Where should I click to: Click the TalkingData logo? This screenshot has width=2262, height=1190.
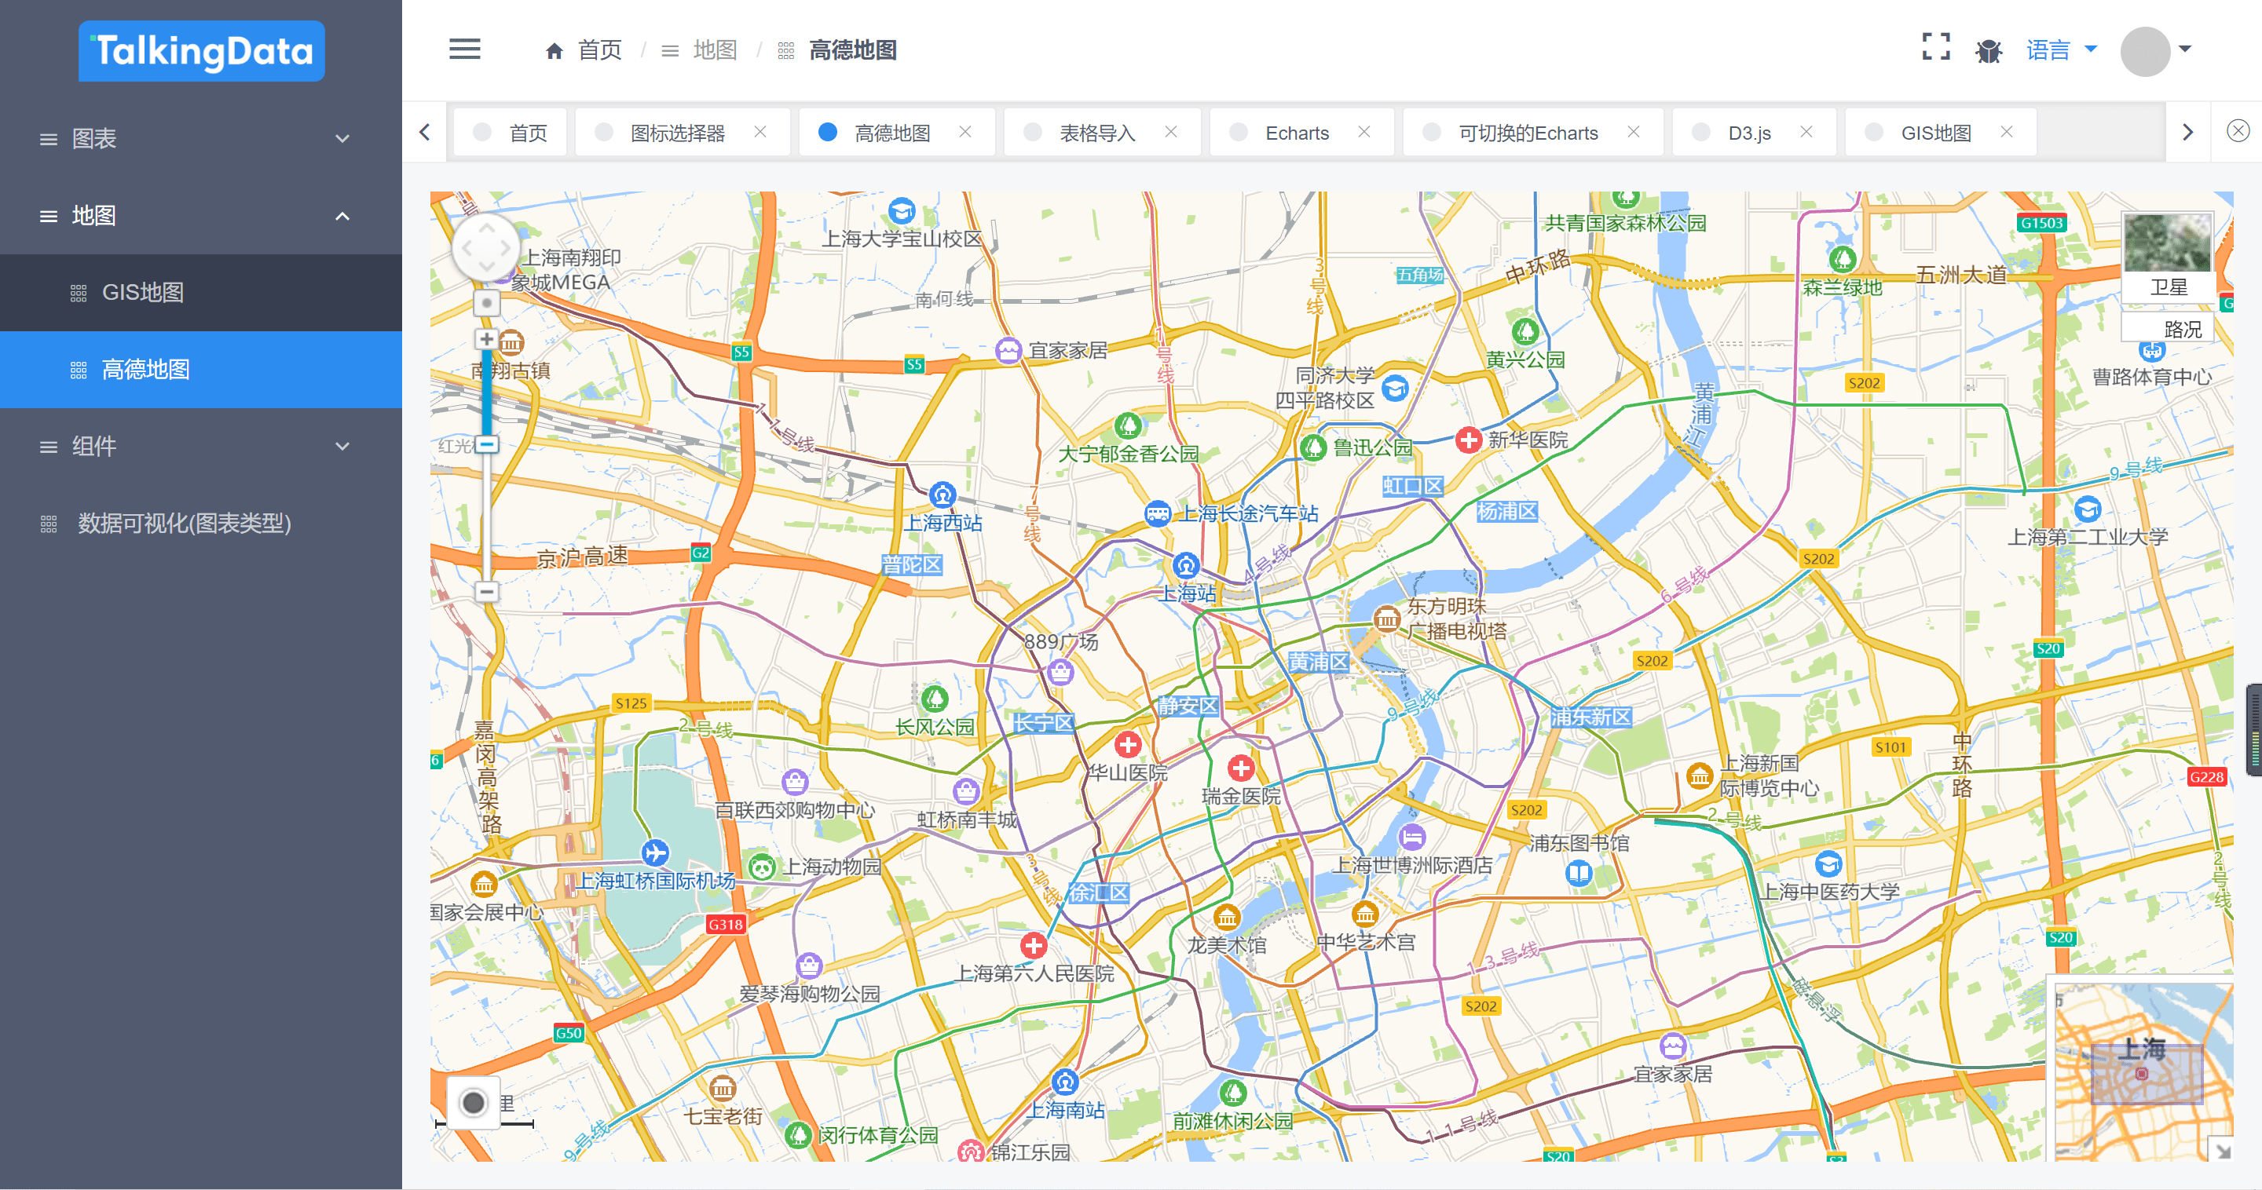pyautogui.click(x=201, y=51)
